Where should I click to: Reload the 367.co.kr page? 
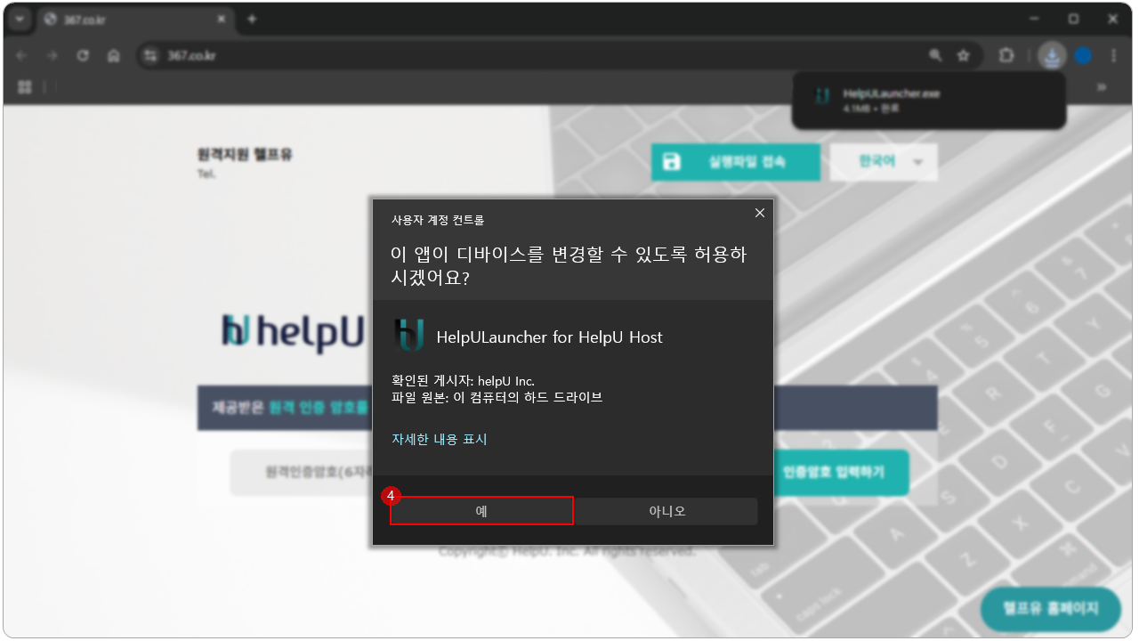[x=83, y=55]
